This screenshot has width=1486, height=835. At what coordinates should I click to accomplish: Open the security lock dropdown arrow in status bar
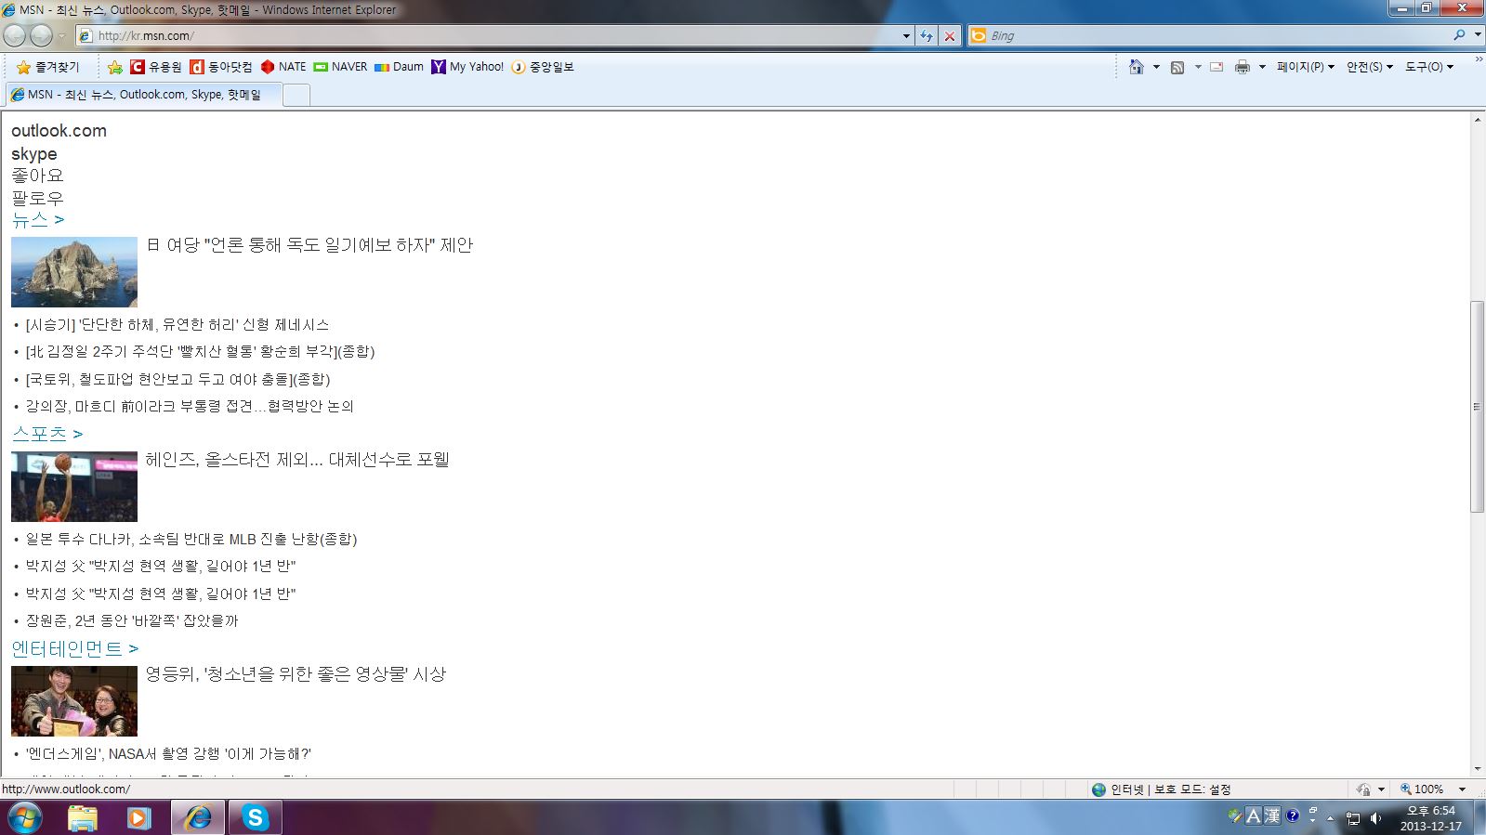click(1381, 789)
